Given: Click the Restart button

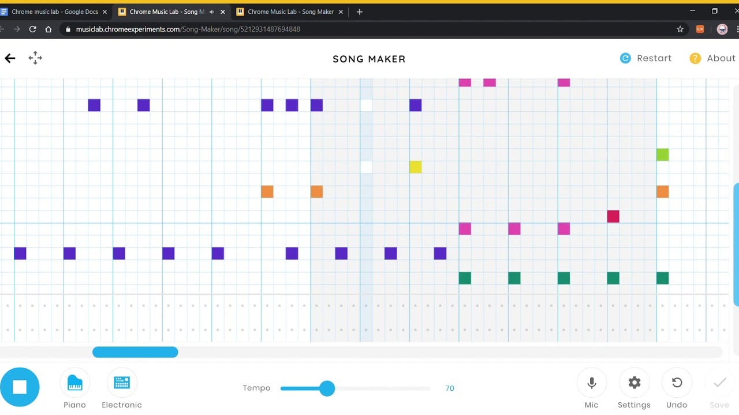Looking at the screenshot, I should click(645, 58).
